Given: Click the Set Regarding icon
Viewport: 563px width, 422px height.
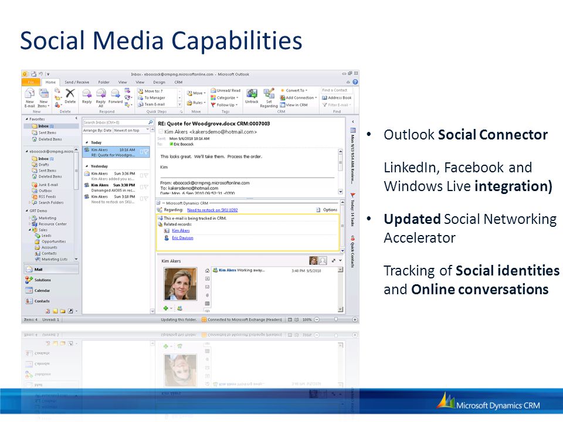Looking at the screenshot, I should point(269,94).
